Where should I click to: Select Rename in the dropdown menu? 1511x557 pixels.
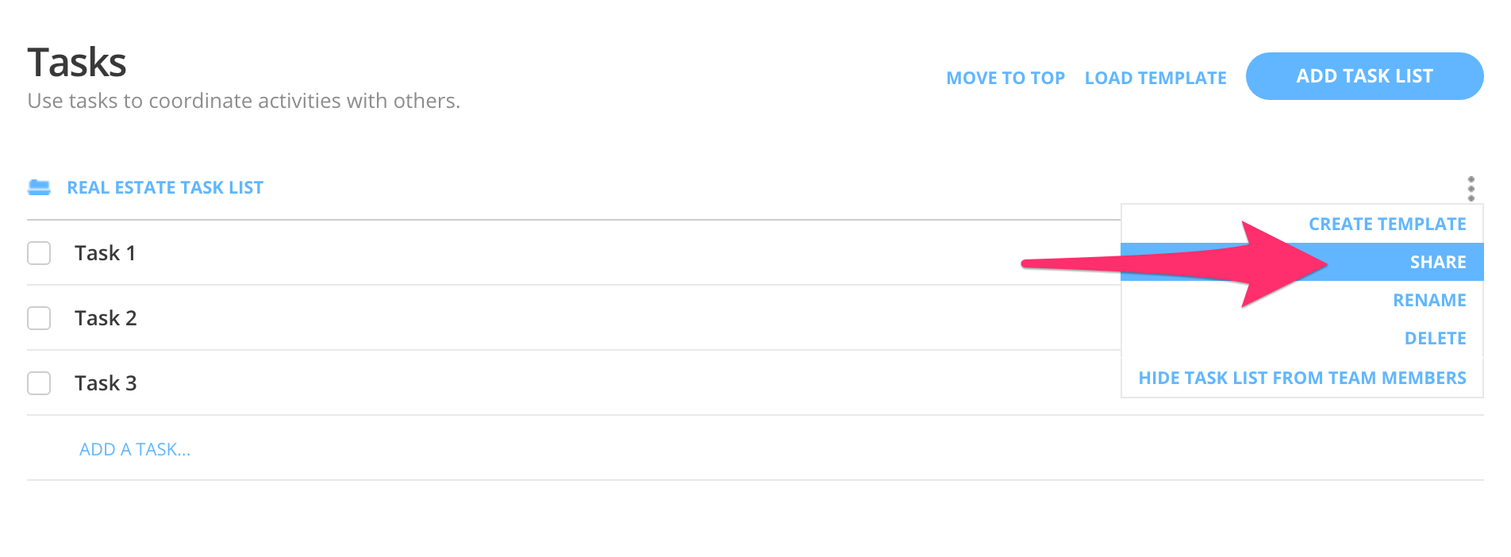[1428, 301]
